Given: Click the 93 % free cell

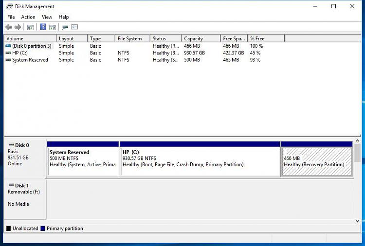Looking at the screenshot, I should [255, 60].
